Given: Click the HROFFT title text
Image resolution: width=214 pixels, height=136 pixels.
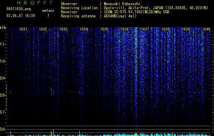Looking at the screenshot, I should coord(35,3).
